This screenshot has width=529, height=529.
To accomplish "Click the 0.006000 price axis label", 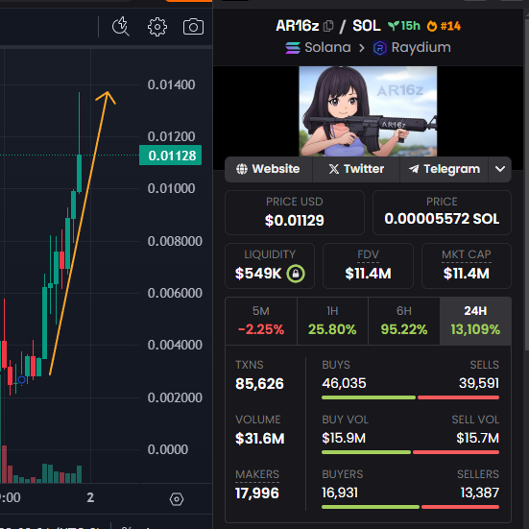I will [175, 293].
